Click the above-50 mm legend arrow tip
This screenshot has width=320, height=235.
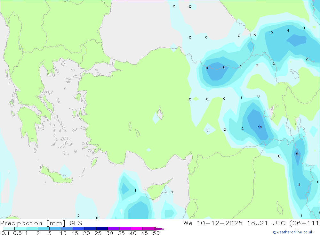(x=160, y=229)
